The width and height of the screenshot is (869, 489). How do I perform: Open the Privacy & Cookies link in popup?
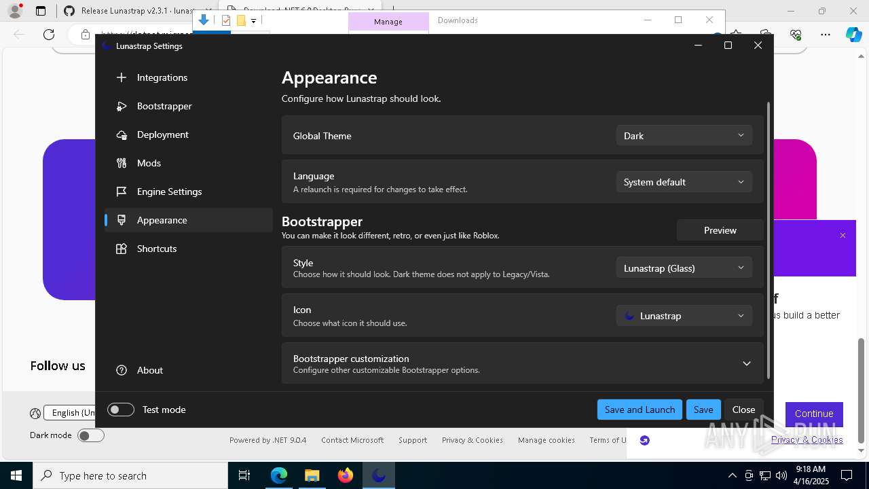tap(807, 439)
